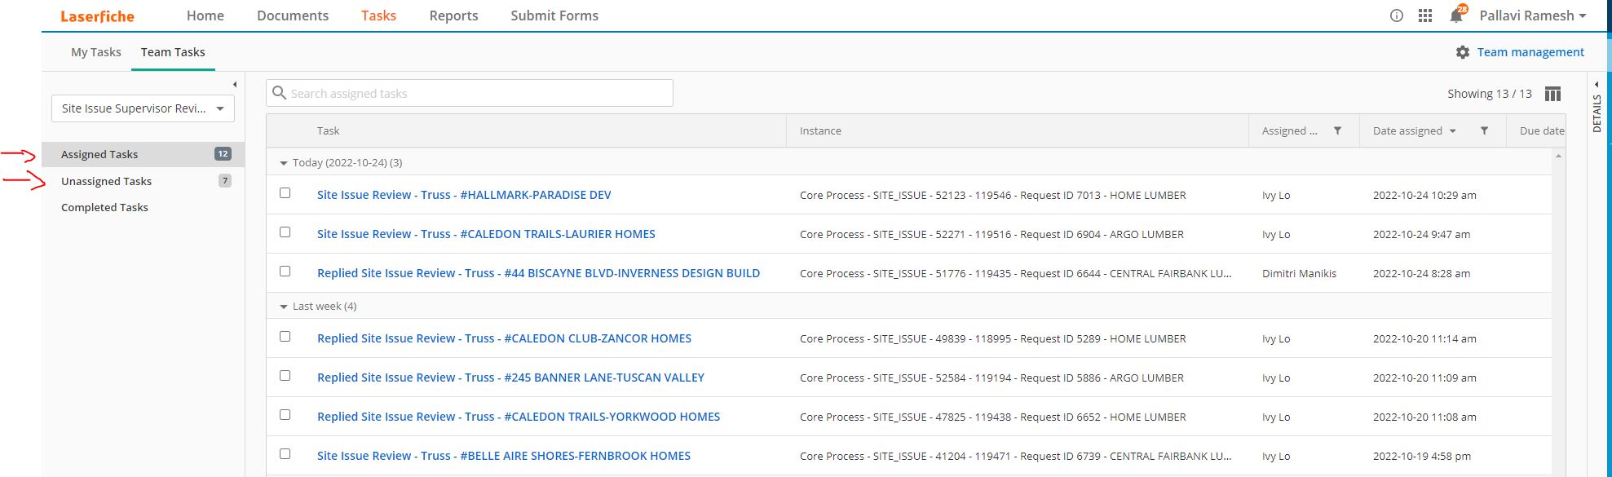Open the Reports menu
The width and height of the screenshot is (1612, 477).
(453, 15)
